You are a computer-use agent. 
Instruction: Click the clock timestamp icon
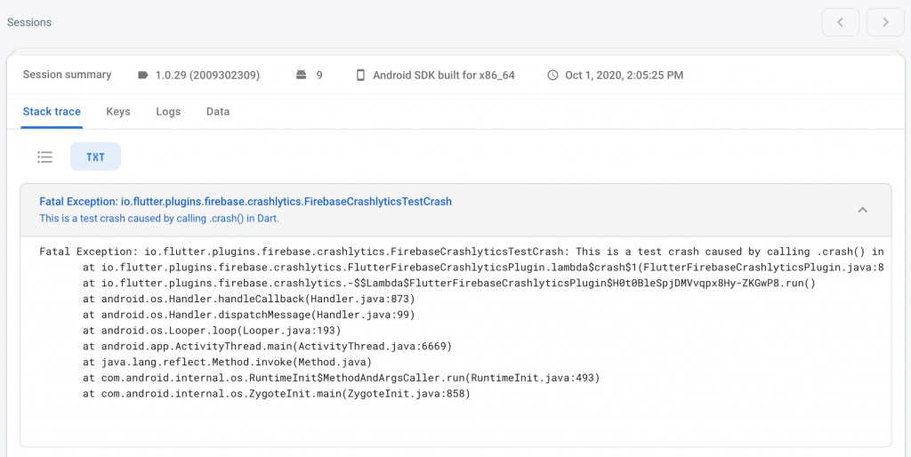[x=552, y=75]
